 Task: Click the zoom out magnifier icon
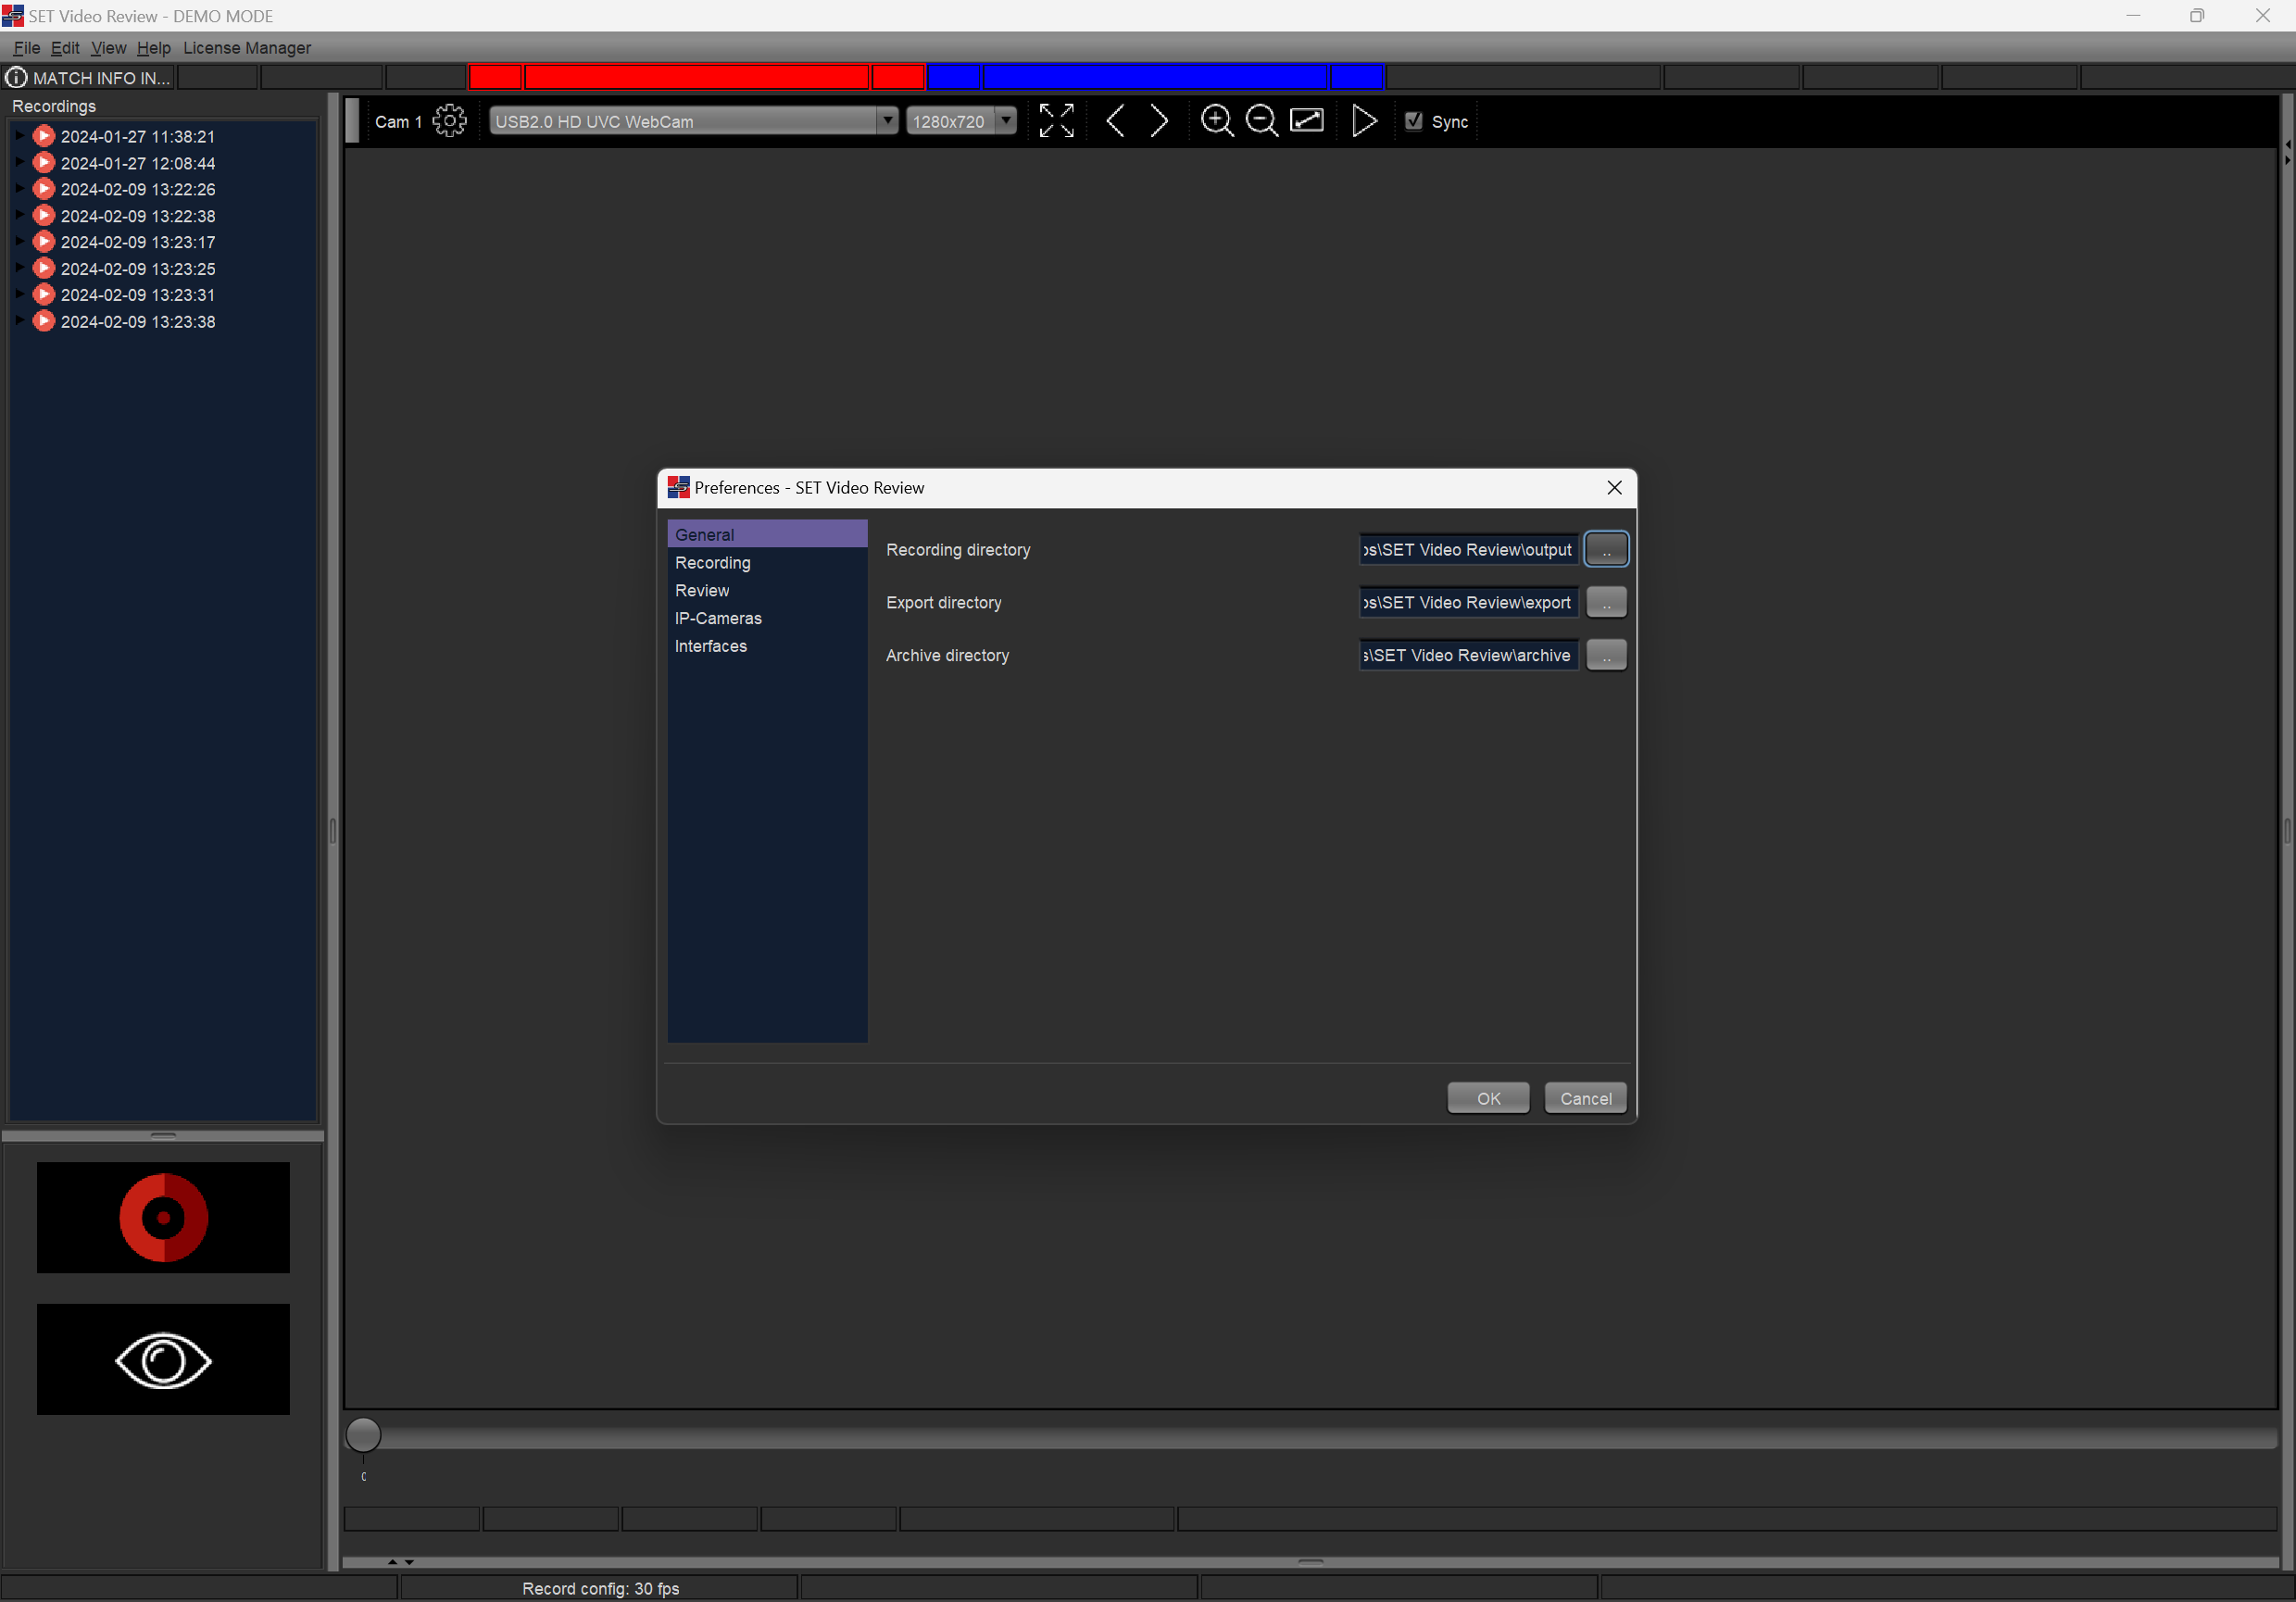pos(1261,121)
